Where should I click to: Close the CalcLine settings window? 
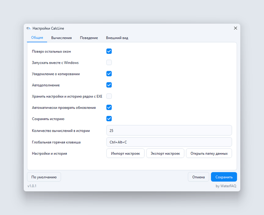pos(235,28)
